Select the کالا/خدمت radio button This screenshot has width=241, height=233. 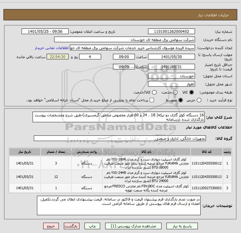coord(154,92)
